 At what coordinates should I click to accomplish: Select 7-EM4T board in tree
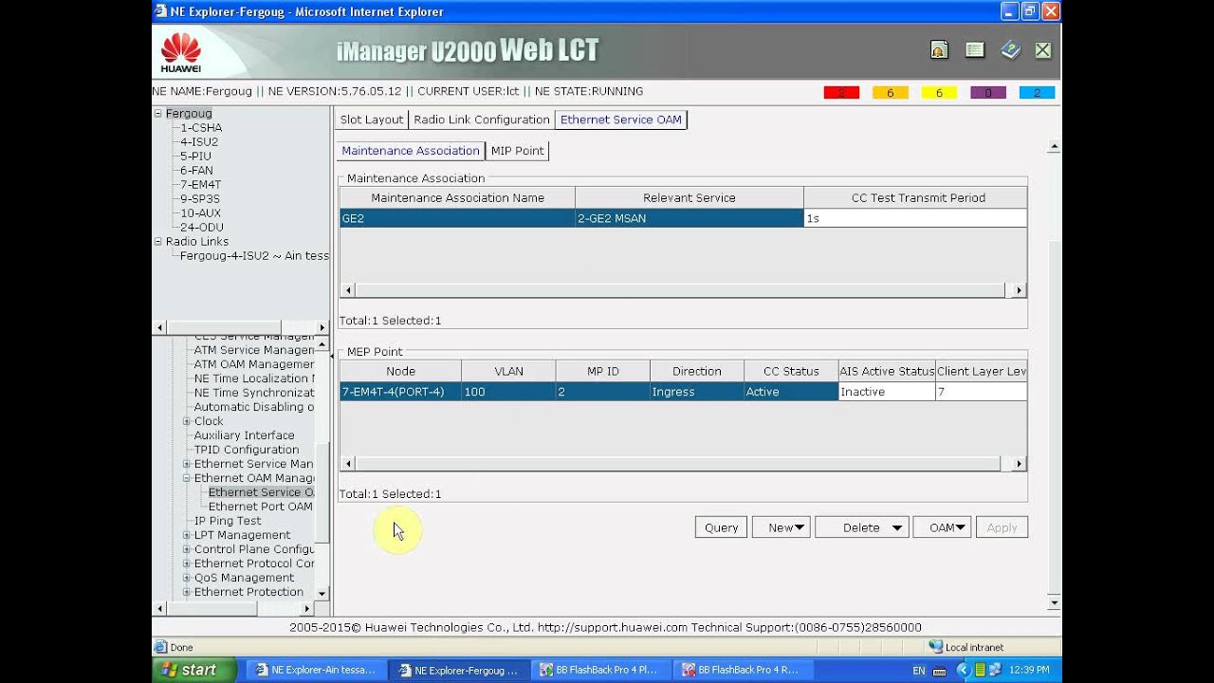[200, 184]
